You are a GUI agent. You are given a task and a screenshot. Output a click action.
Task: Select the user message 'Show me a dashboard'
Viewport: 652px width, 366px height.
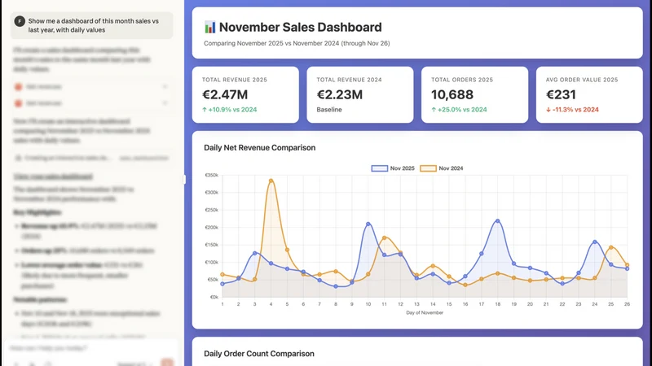point(94,25)
